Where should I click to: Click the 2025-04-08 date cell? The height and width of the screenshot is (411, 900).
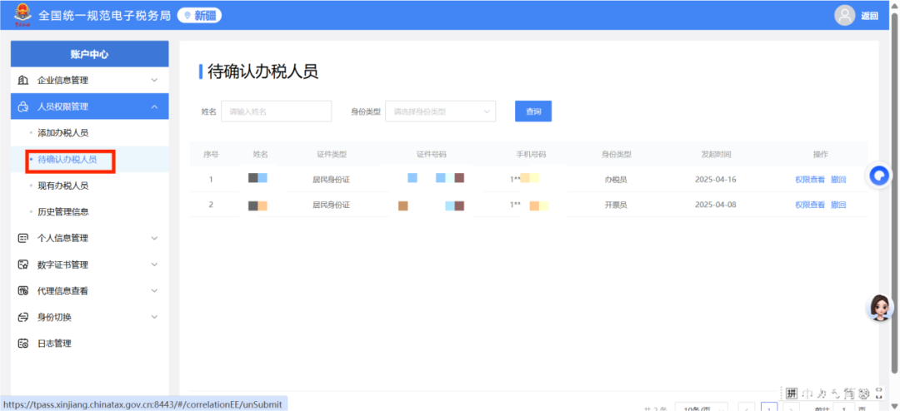pos(715,205)
